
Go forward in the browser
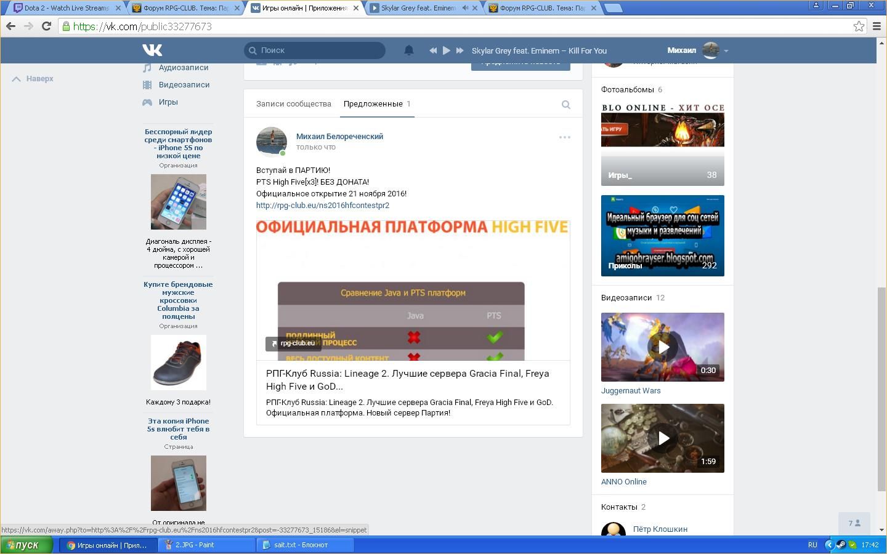[28, 26]
